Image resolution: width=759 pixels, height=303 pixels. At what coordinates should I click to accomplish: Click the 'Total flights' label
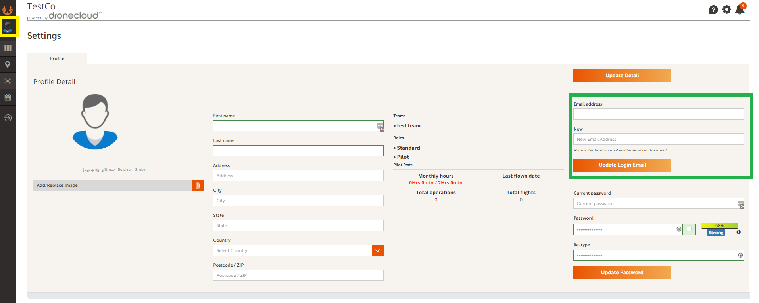521,193
